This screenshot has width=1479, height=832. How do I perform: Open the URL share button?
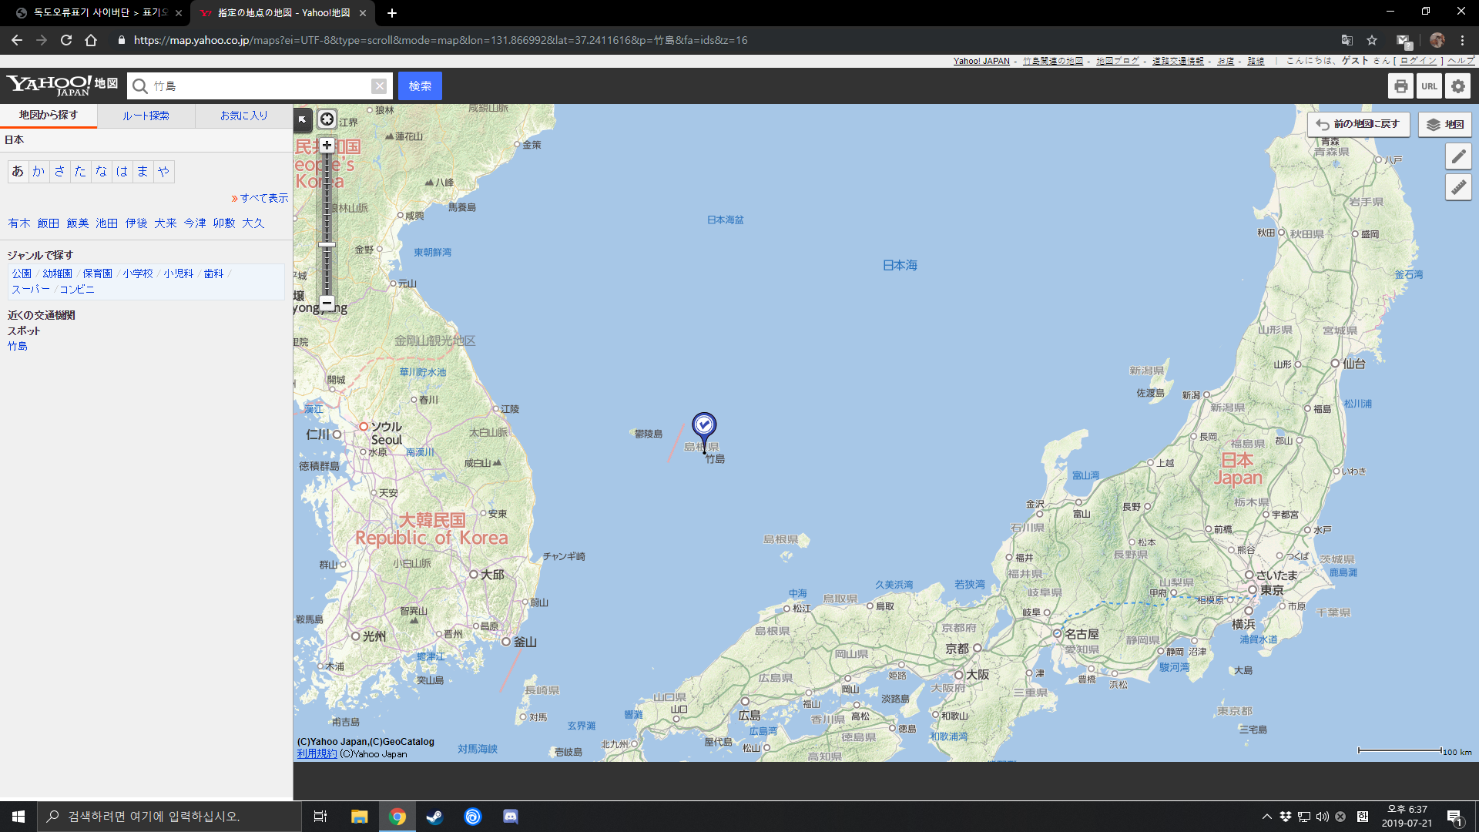1429,86
